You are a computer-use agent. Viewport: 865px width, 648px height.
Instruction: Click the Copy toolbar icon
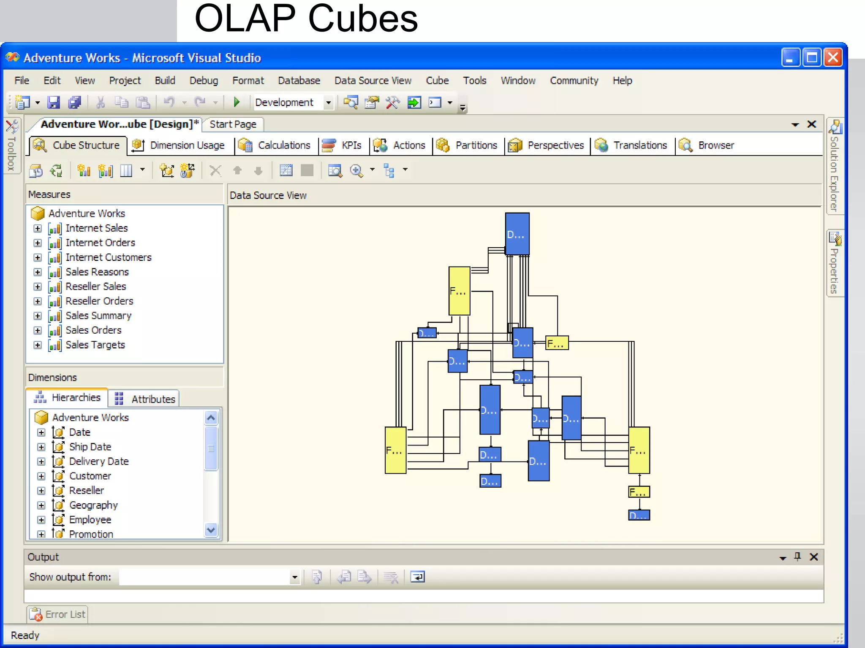(122, 102)
